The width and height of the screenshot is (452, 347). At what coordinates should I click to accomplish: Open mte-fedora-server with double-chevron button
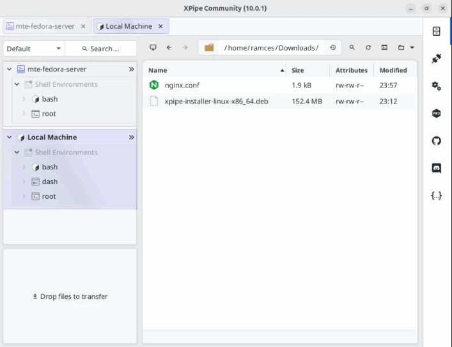[x=132, y=69]
